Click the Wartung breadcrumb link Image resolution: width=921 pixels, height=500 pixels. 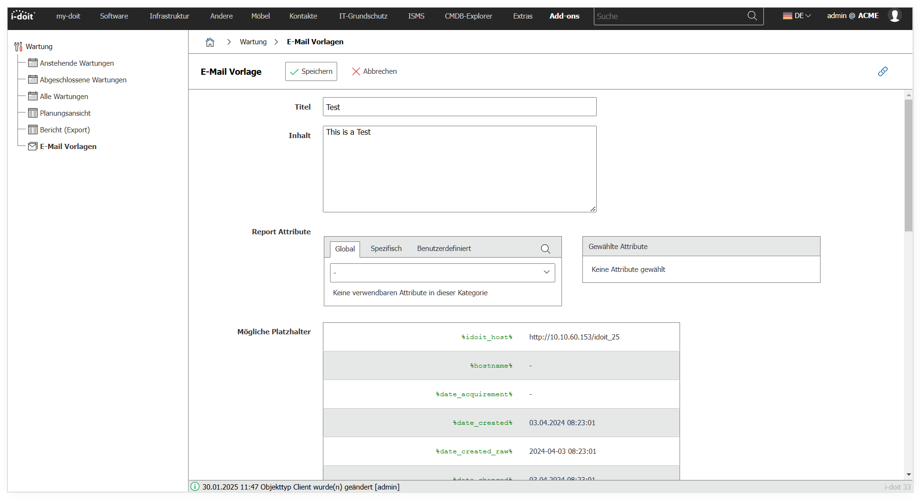(253, 42)
